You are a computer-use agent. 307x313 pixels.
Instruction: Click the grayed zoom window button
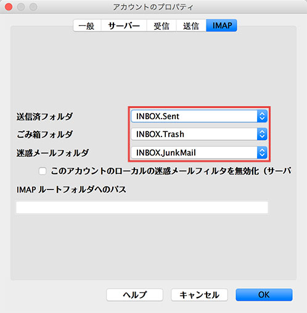[33, 7]
